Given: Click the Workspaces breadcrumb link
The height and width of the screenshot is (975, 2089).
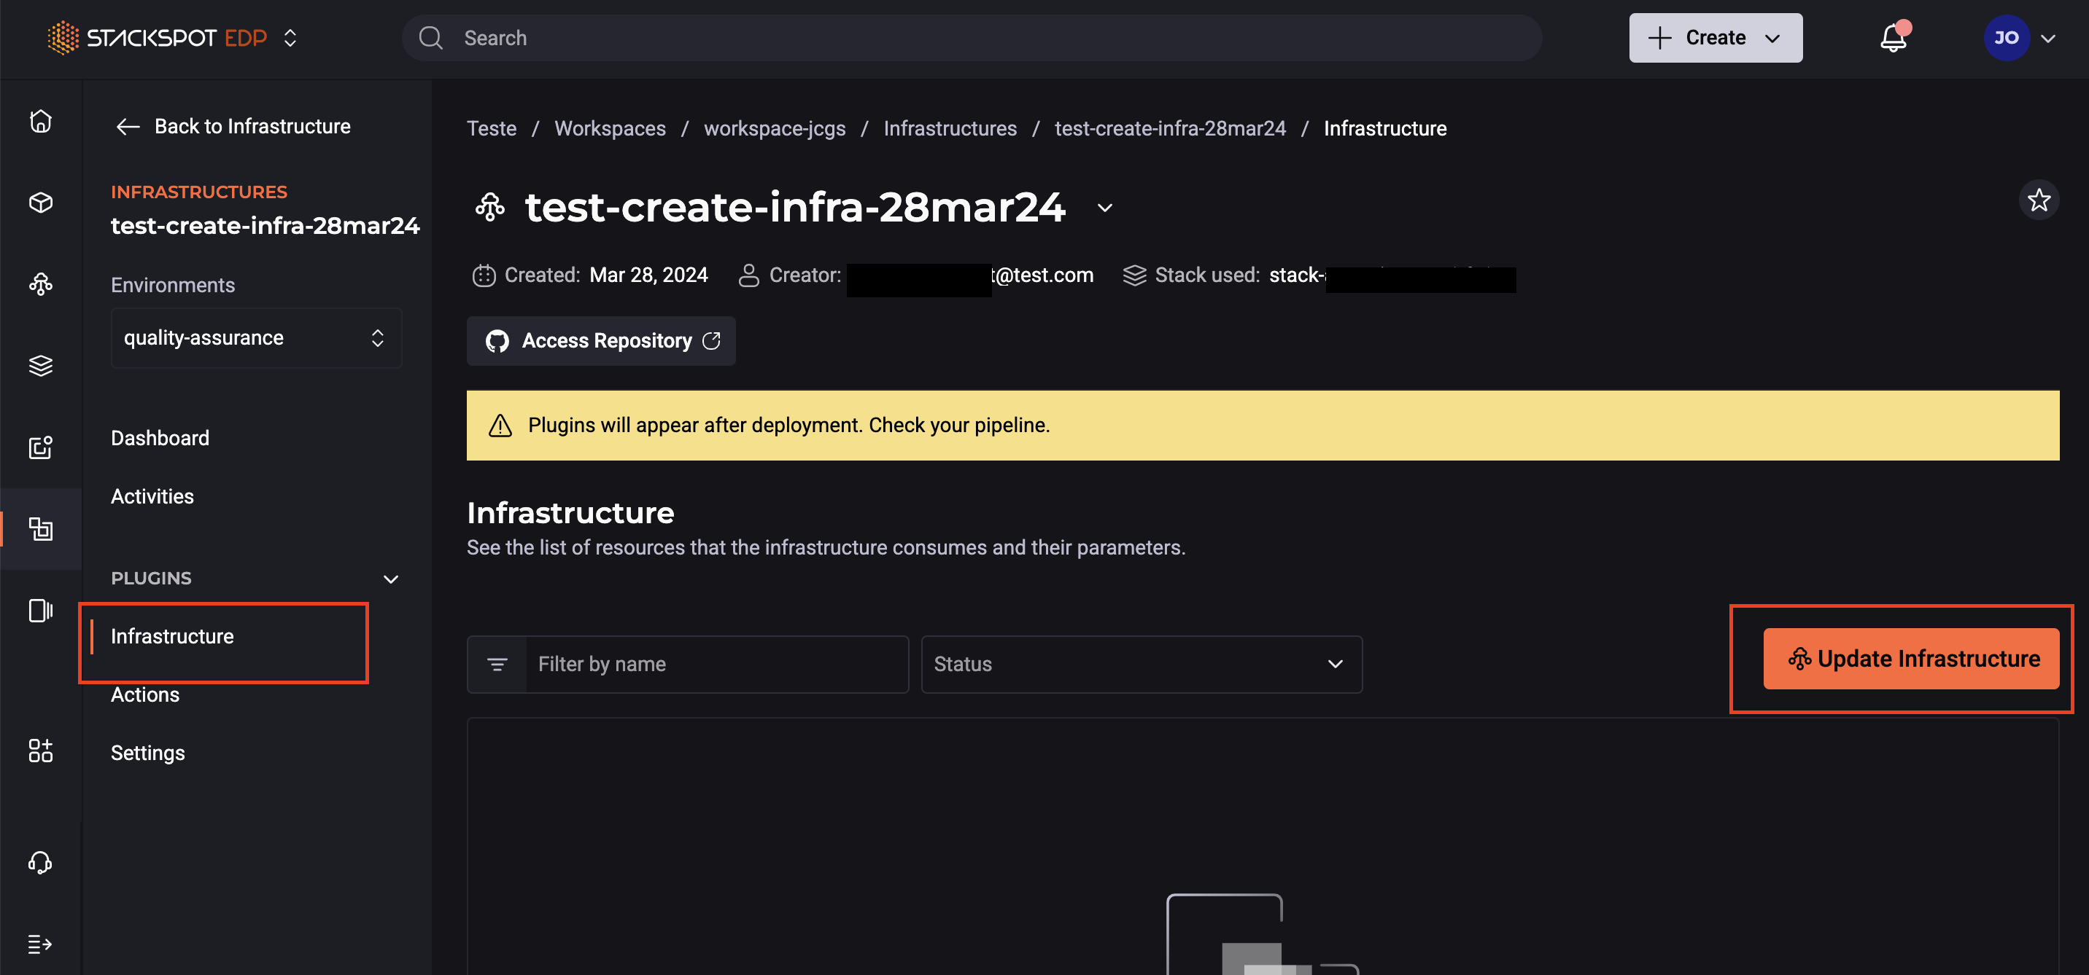Looking at the screenshot, I should click(x=610, y=129).
